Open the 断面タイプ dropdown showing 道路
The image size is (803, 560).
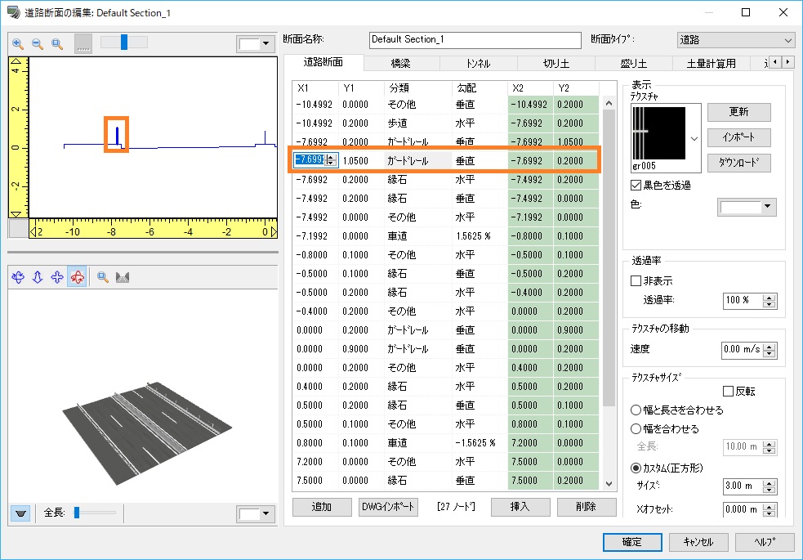pyautogui.click(x=735, y=39)
